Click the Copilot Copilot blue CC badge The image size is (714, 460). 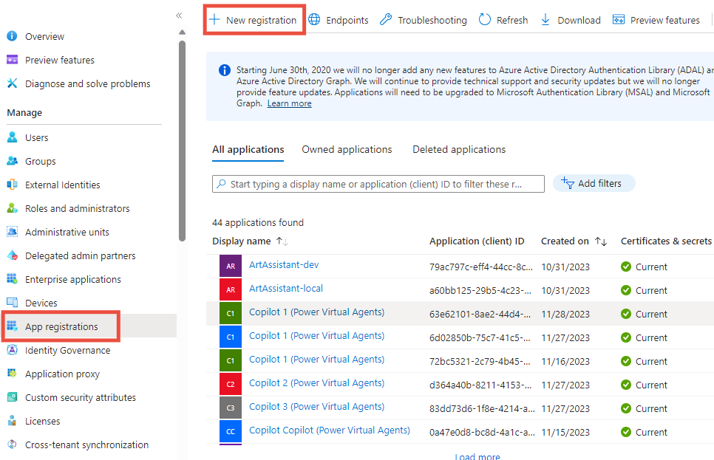[x=231, y=432]
